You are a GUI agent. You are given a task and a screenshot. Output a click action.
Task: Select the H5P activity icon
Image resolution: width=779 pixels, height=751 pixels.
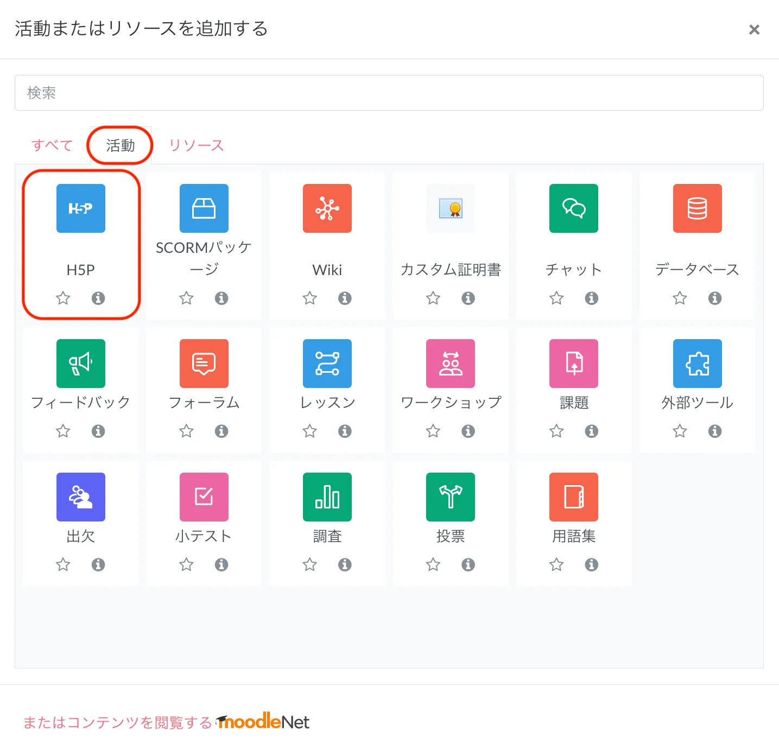coord(81,208)
